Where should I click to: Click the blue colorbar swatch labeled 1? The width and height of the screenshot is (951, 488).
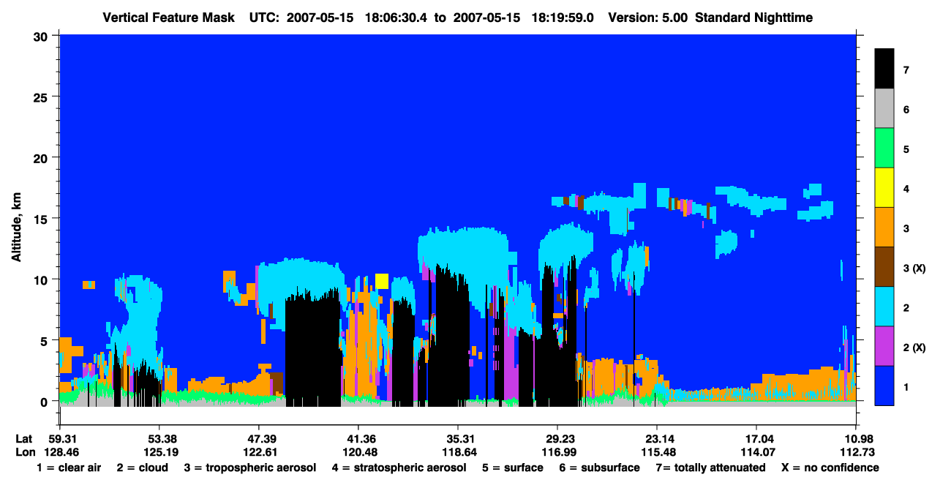(884, 386)
